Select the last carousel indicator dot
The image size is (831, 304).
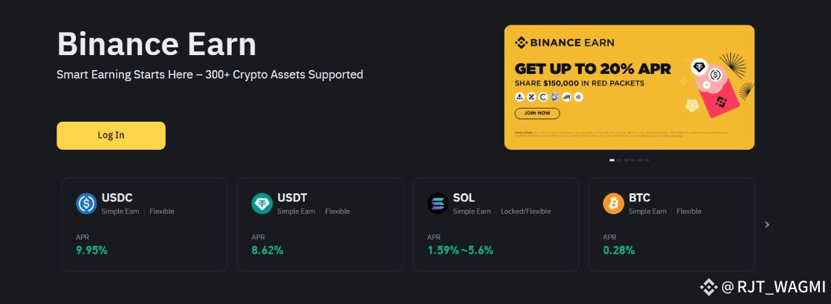647,159
